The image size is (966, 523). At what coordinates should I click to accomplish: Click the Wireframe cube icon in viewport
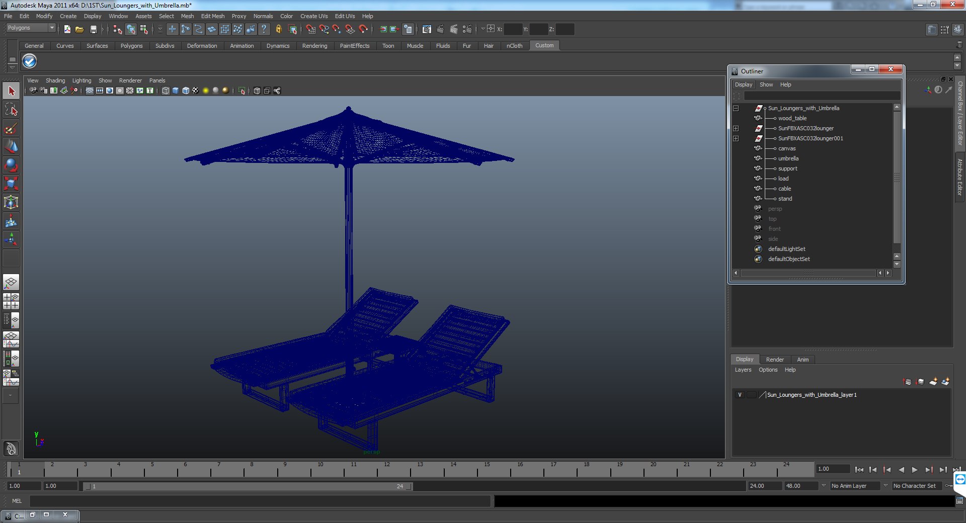166,91
